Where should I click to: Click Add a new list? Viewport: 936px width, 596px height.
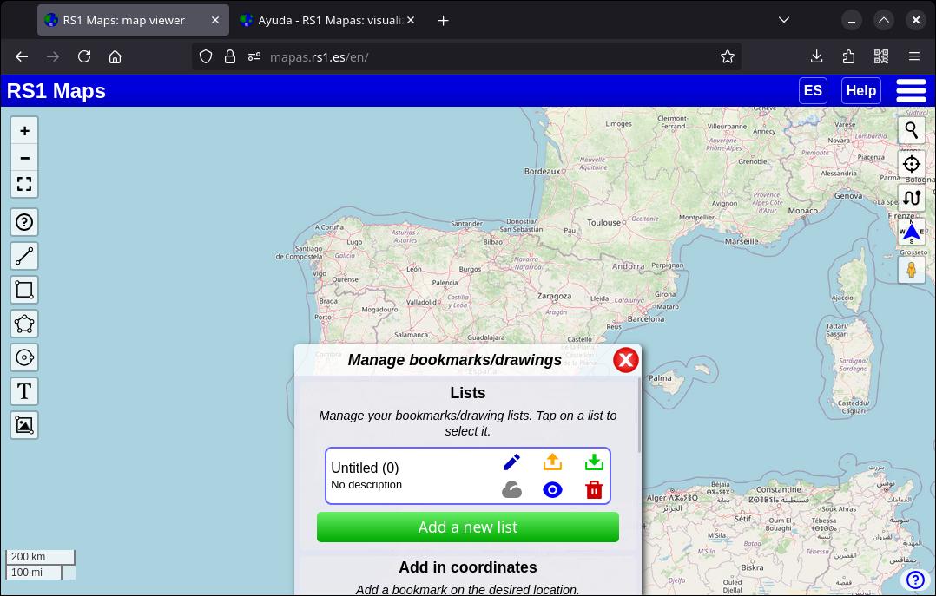tap(468, 527)
